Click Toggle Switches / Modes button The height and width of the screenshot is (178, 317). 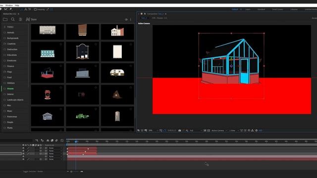(33, 172)
